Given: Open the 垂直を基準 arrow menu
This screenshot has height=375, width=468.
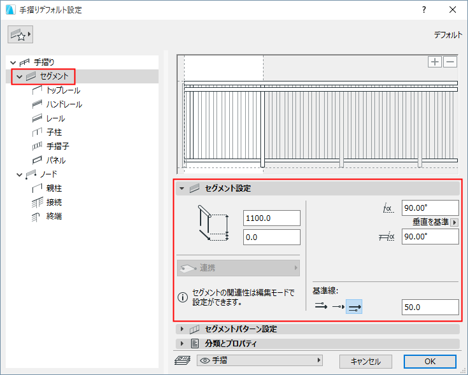Looking at the screenshot, I should tap(454, 222).
